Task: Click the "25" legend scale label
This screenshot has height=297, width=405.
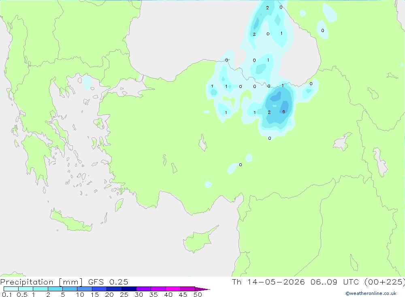Action: tap(124, 295)
